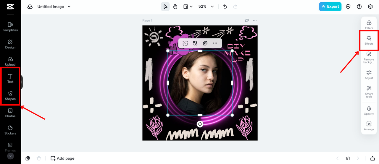The image size is (379, 164).
Task: Duplicate Page 1 using the page icon
Action: 247,20
